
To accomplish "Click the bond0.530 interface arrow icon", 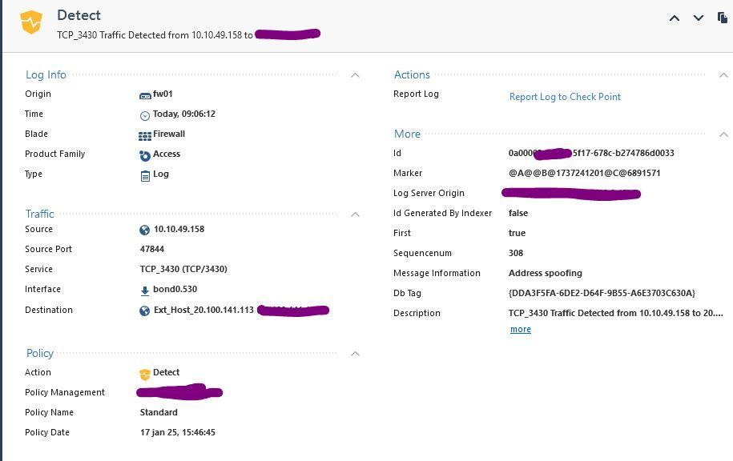I will [145, 291].
